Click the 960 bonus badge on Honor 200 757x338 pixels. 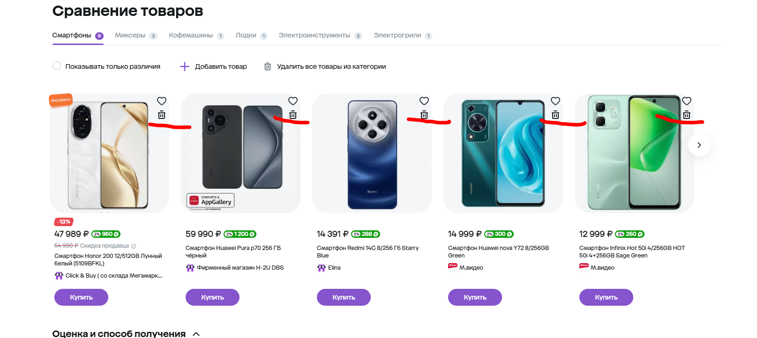(106, 234)
